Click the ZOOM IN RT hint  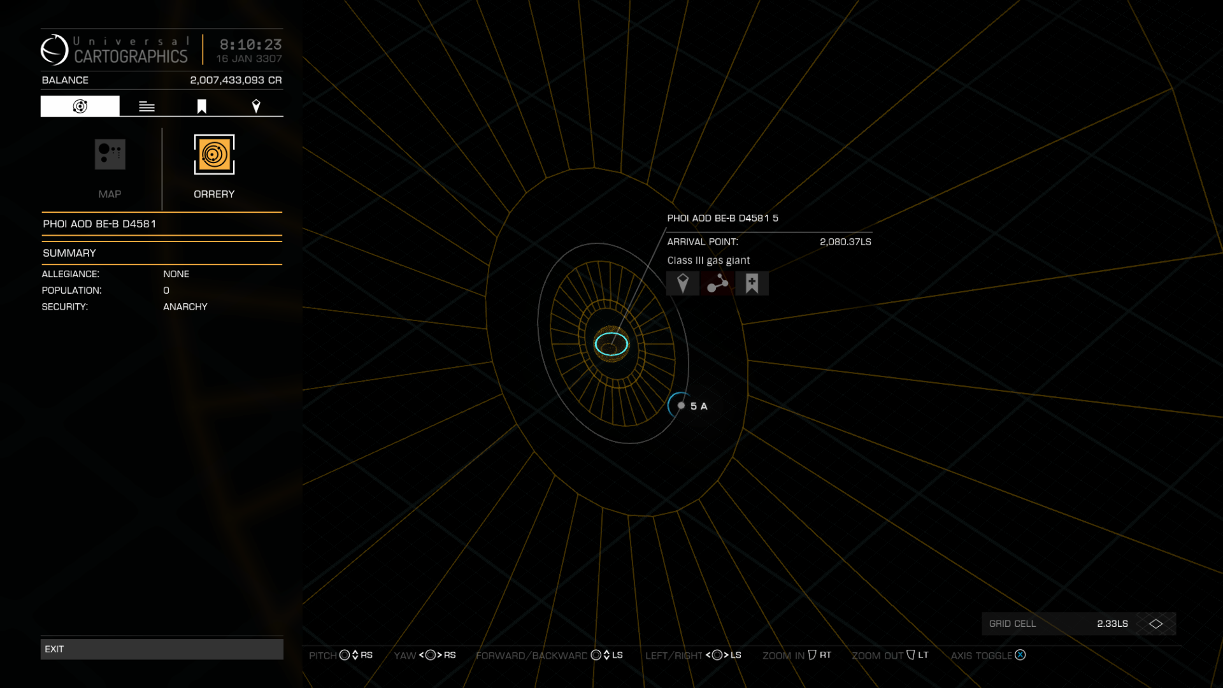coord(797,655)
